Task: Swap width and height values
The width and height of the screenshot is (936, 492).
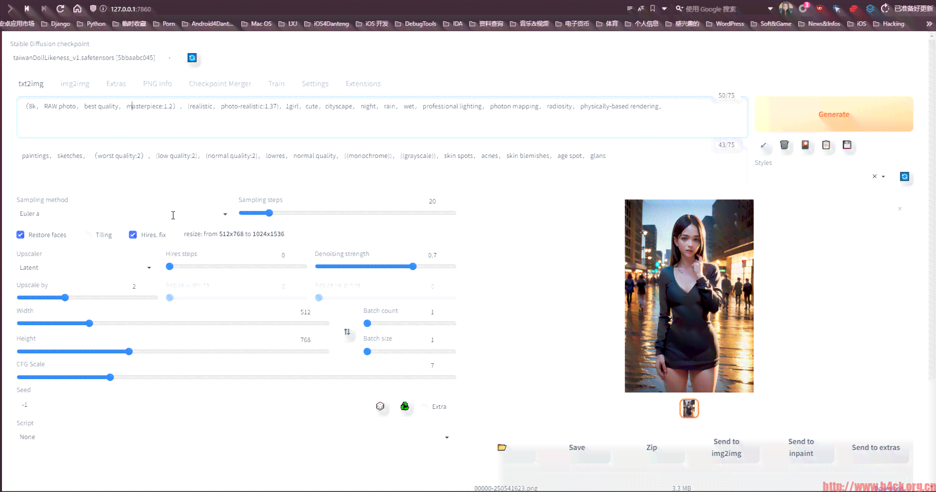Action: [347, 332]
